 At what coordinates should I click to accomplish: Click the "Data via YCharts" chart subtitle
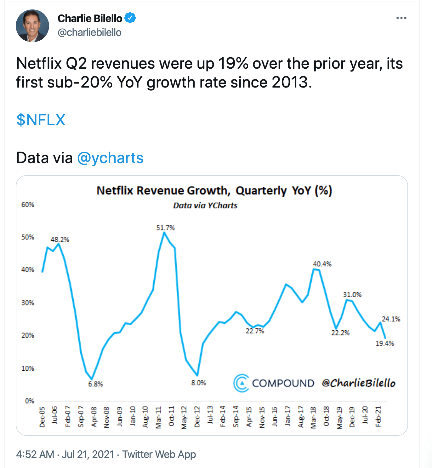point(205,206)
